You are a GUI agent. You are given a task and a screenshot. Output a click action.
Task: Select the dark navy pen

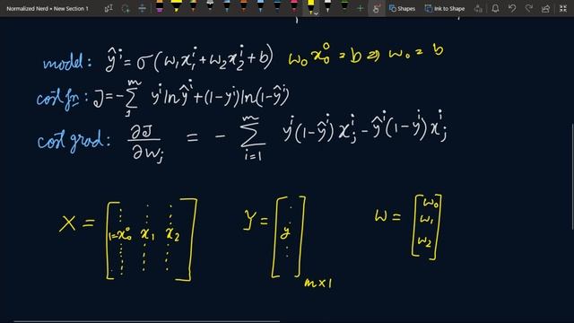coord(277,6)
